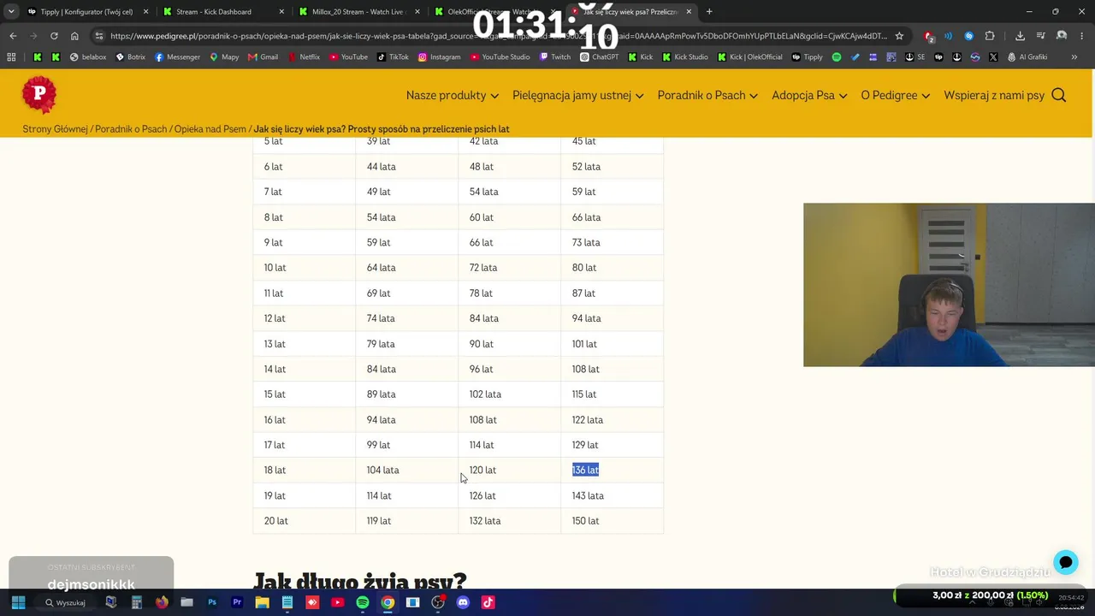Image resolution: width=1095 pixels, height=616 pixels.
Task: Open Discord from the taskbar
Action: tap(463, 602)
